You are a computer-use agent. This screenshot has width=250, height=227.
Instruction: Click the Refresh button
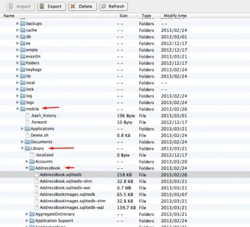113,6
